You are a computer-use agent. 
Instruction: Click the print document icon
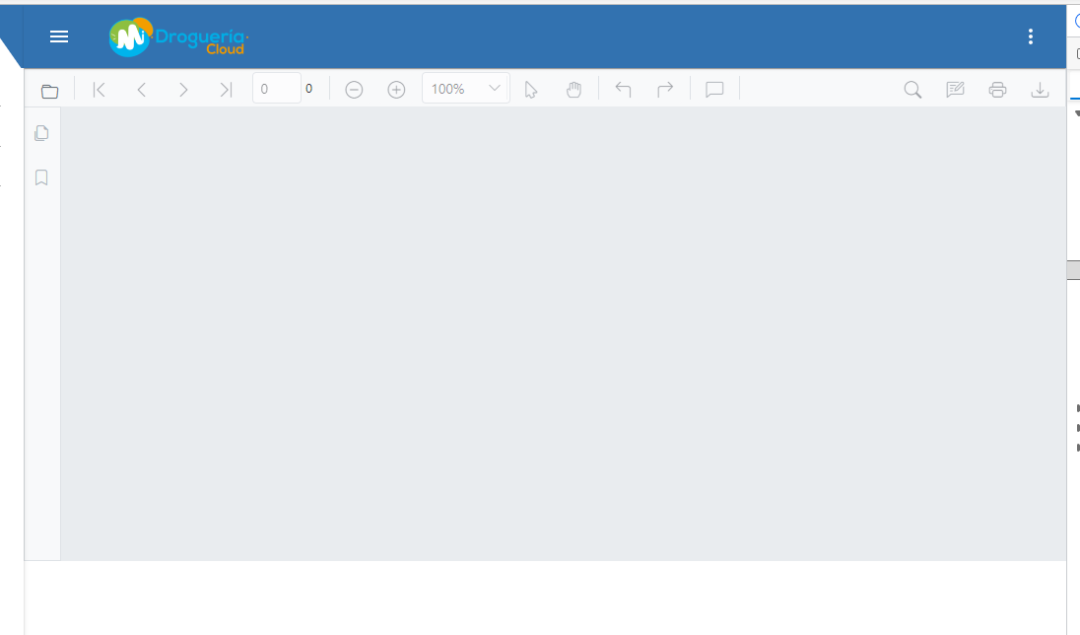[997, 89]
